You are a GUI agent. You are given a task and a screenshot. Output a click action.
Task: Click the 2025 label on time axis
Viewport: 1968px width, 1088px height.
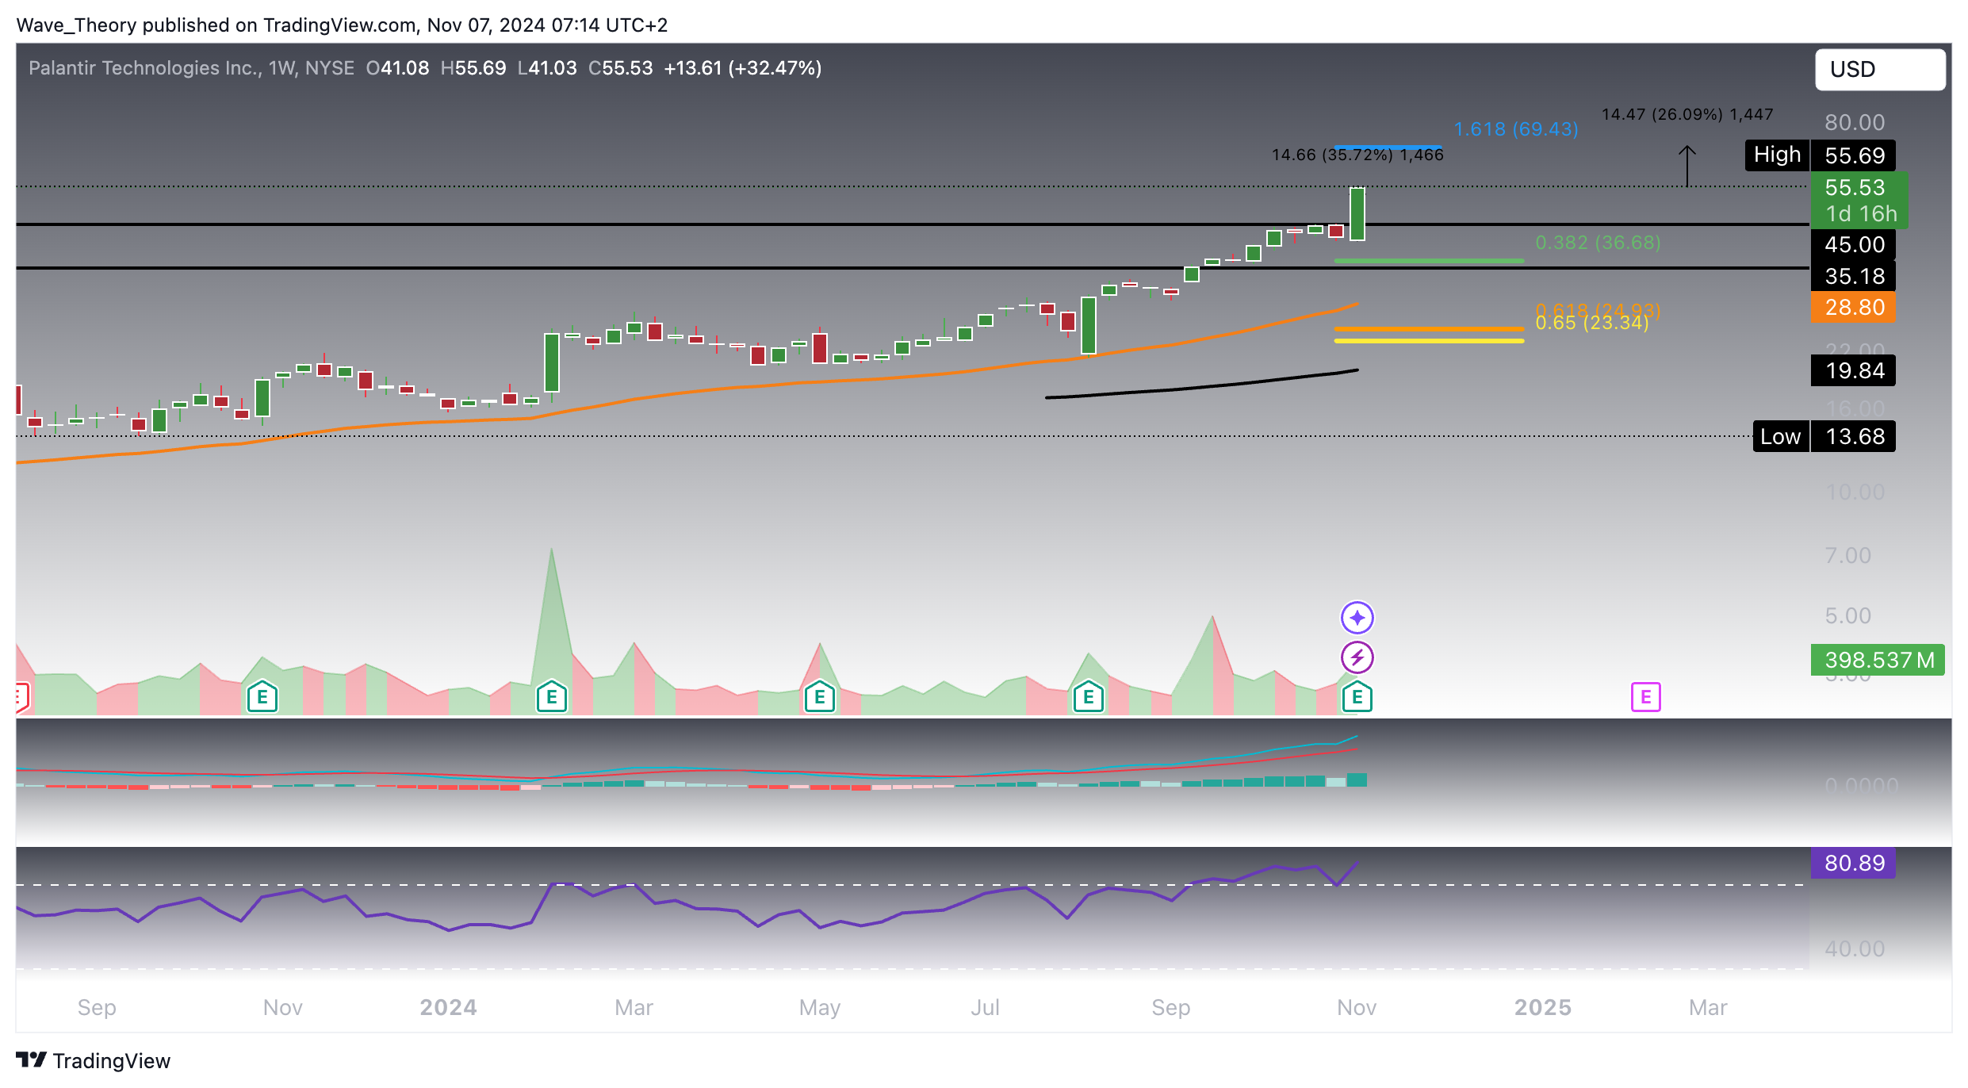[x=1542, y=1007]
